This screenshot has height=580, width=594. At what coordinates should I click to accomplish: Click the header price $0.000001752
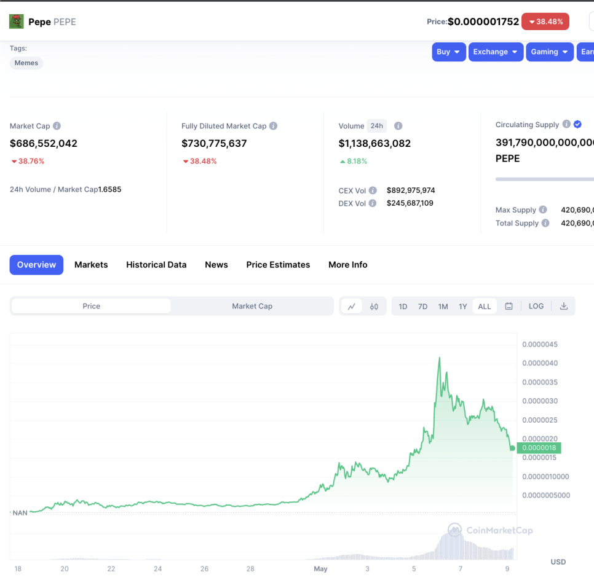(483, 22)
